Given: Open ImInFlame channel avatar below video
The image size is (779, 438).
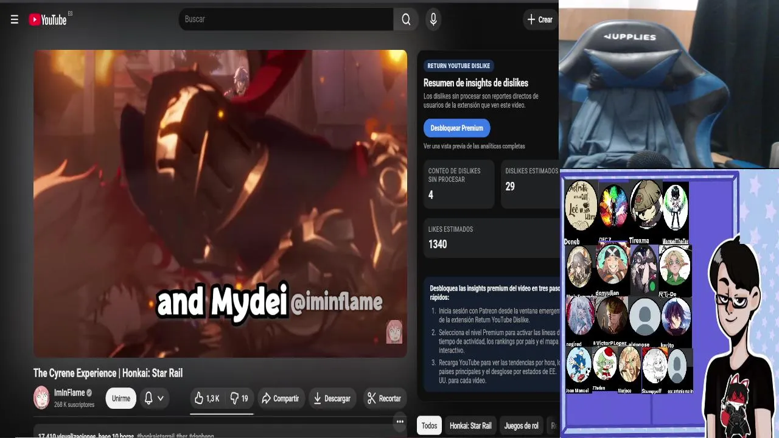Looking at the screenshot, I should click(x=41, y=397).
